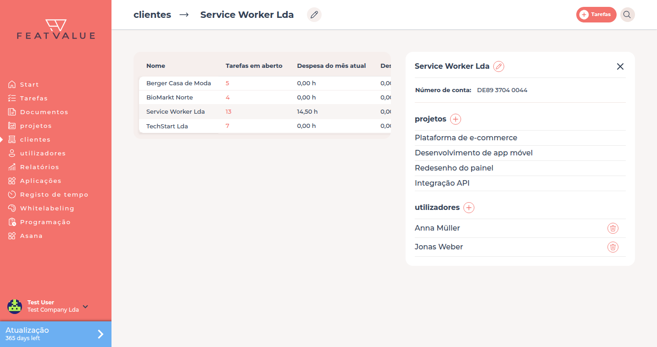Click the open tasks count 5 for Berger
This screenshot has height=347, width=657.
point(228,83)
